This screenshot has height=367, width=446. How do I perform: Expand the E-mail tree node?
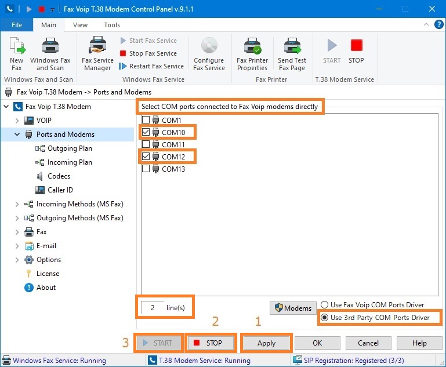point(17,246)
